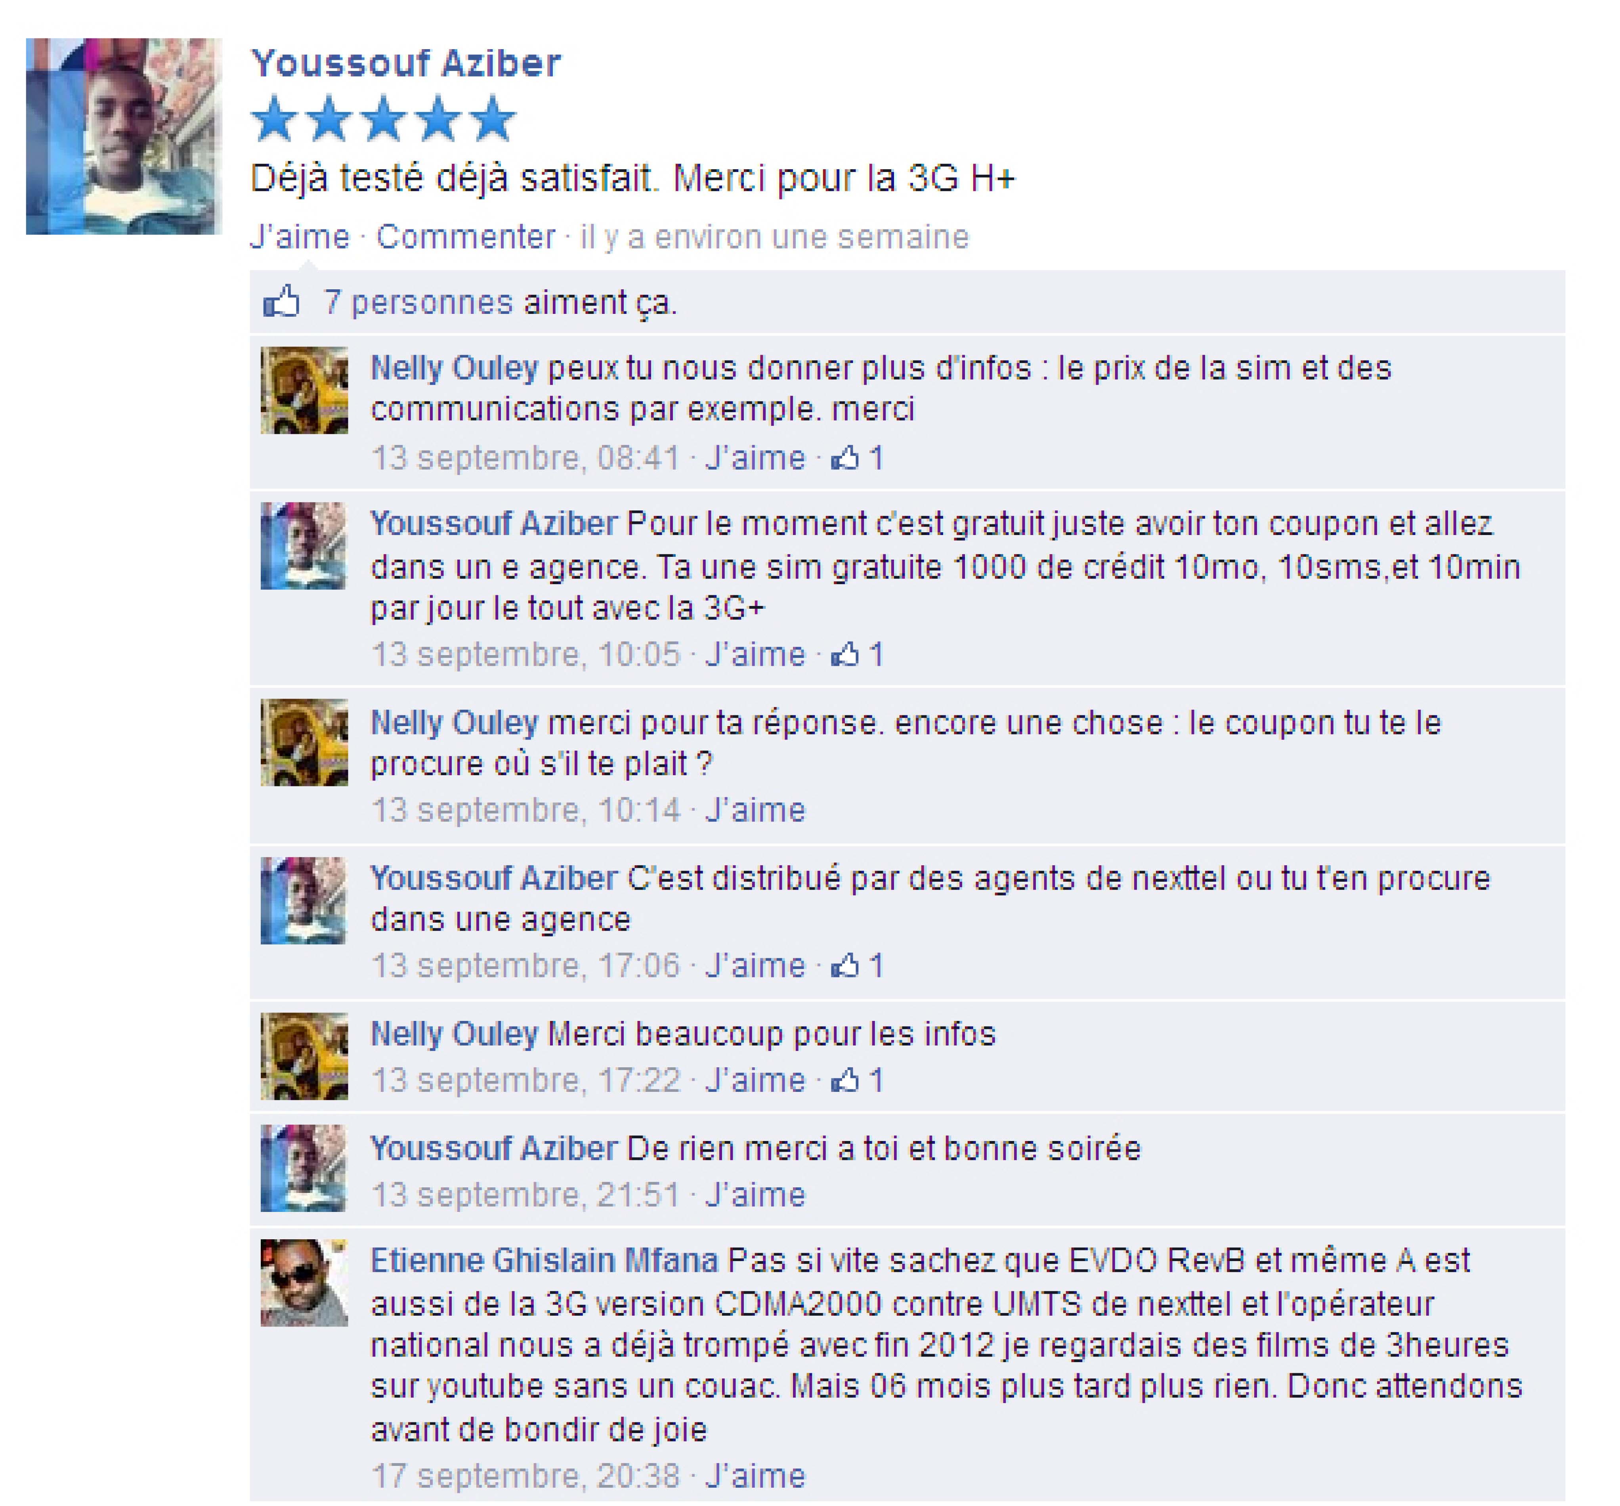Like the 17 septembre 20:38 comment
Screen dimensions: 1620x1506
755,1477
